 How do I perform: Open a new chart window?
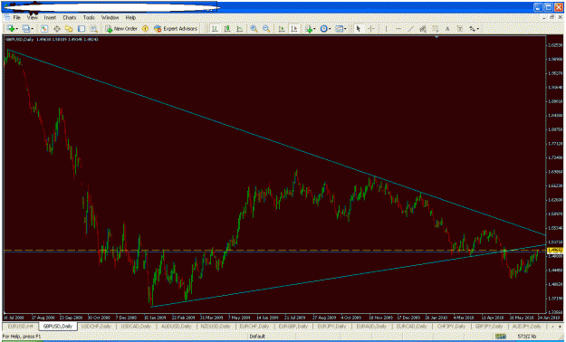pyautogui.click(x=11, y=29)
